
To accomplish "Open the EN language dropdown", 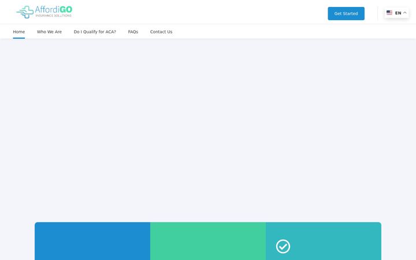I will pos(396,13).
